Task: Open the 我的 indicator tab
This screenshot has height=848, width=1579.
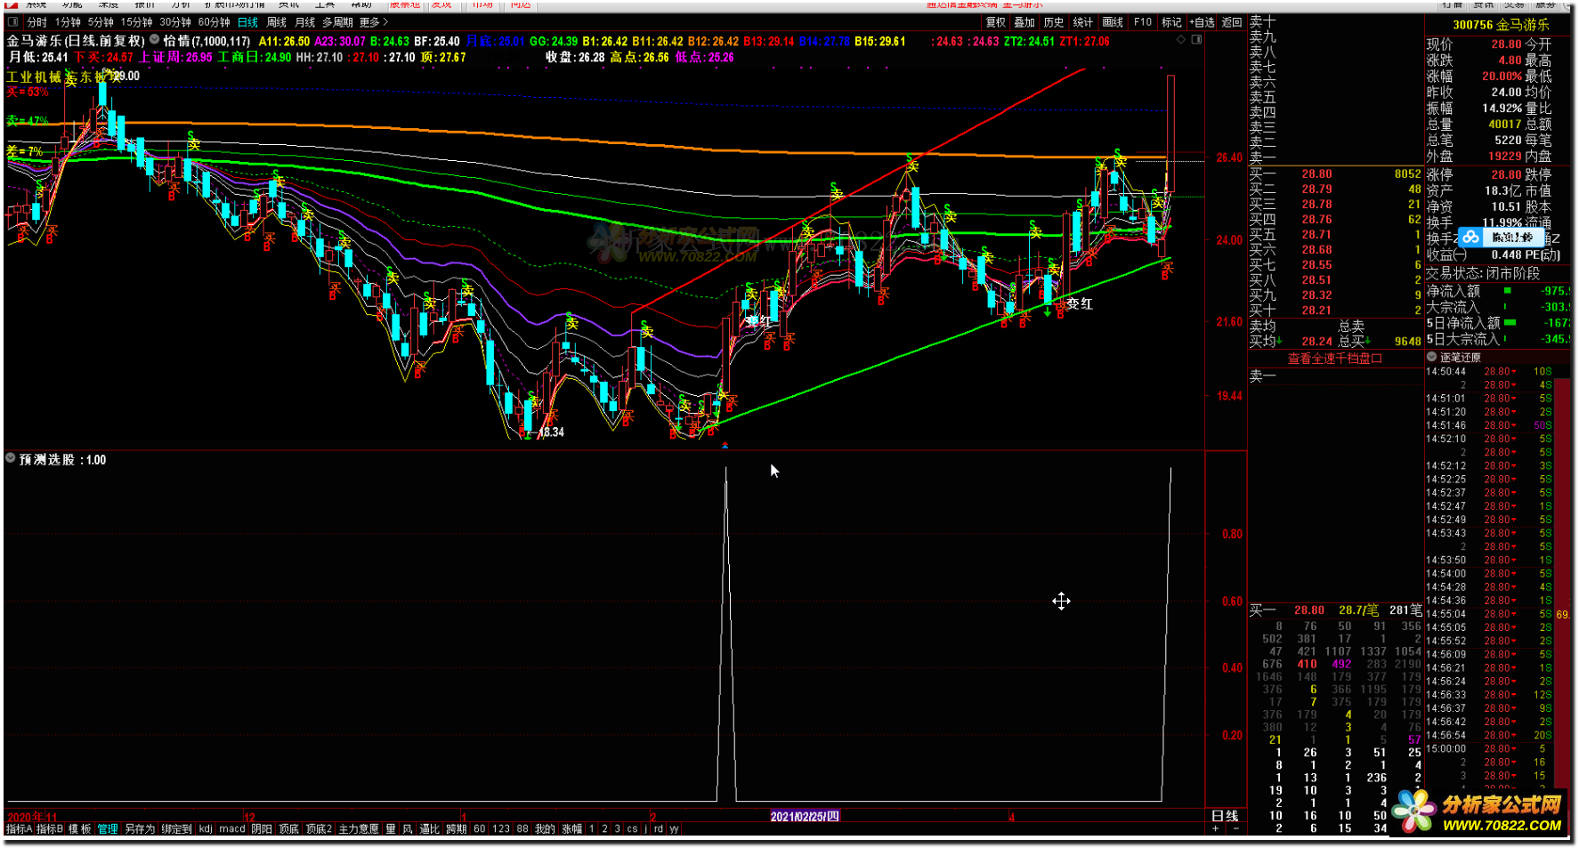Action: tap(545, 828)
